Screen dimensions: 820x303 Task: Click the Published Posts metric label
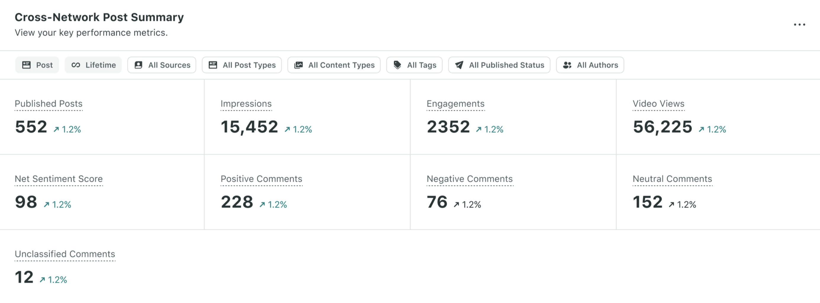click(49, 104)
